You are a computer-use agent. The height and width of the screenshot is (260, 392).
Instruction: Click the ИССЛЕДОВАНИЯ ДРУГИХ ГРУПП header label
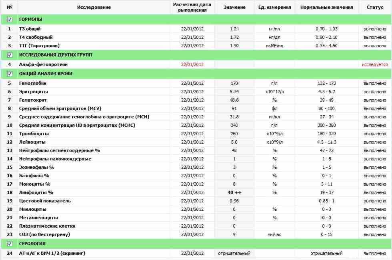(56, 55)
